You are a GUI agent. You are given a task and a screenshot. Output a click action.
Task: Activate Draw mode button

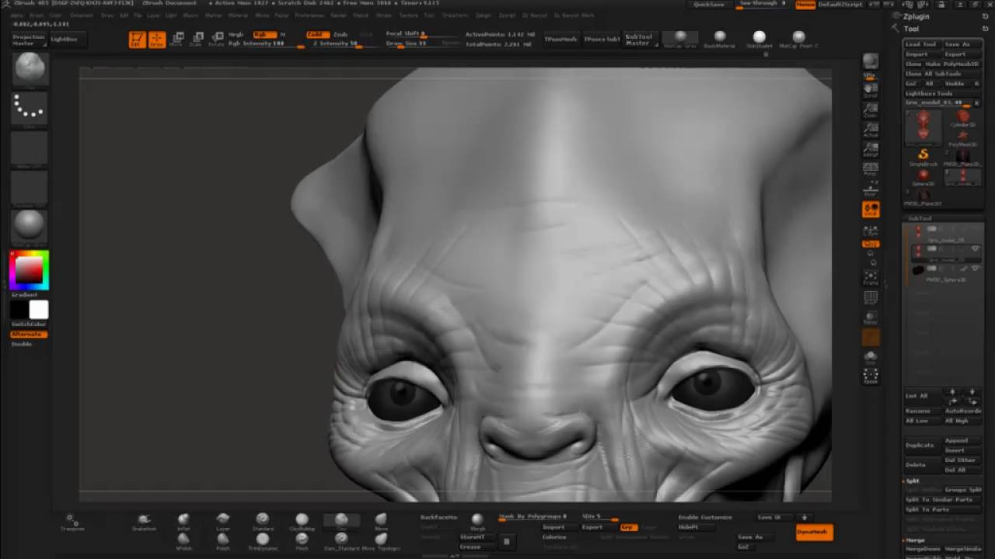(157, 39)
